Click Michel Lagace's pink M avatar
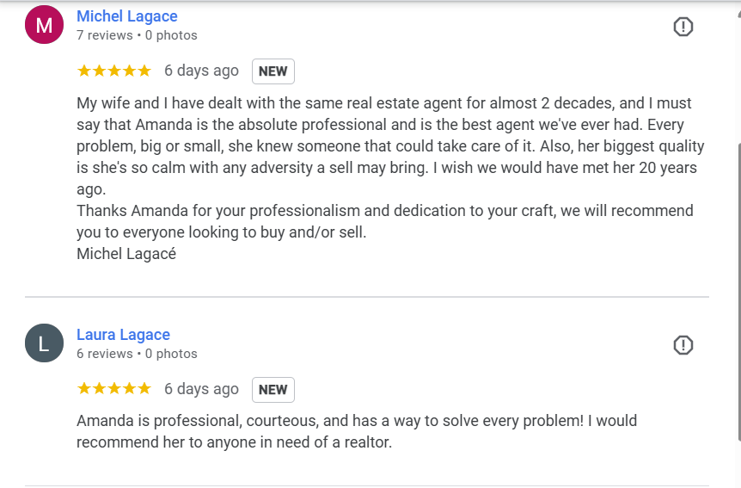The image size is (741, 488). [45, 25]
